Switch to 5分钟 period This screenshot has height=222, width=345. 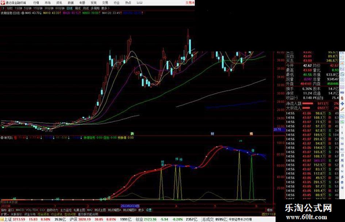[x=28, y=8]
